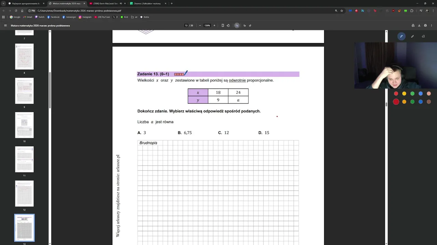Pick the brown pen color

(429, 102)
